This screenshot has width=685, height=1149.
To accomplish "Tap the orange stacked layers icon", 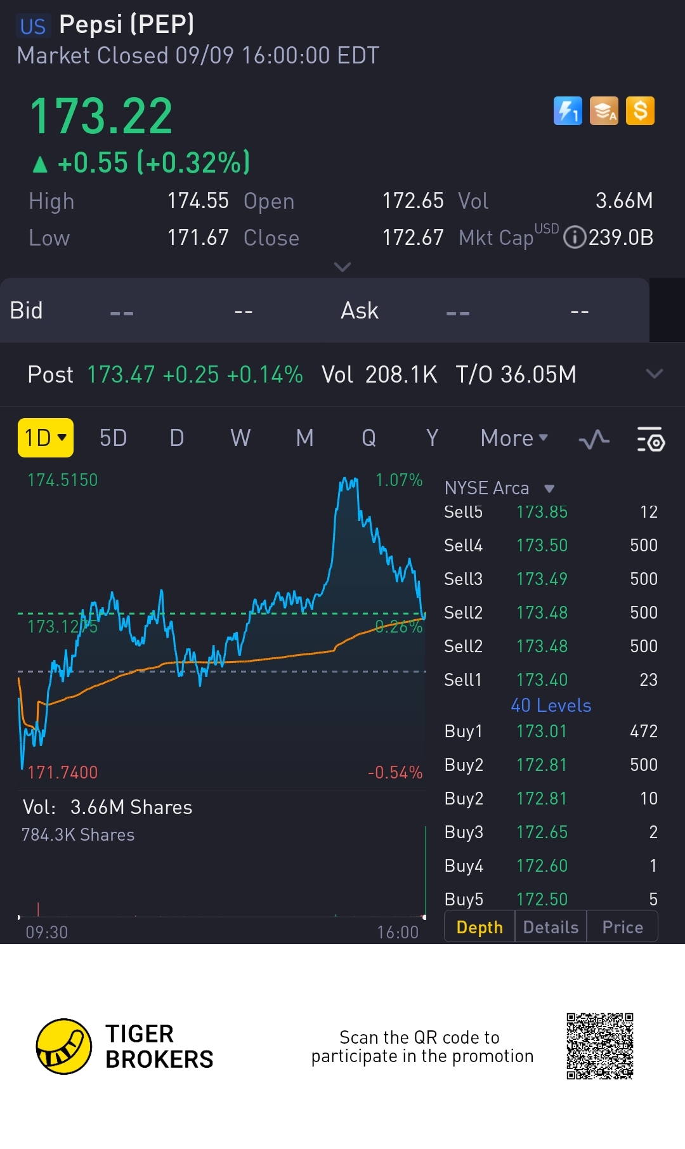I will tap(604, 111).
